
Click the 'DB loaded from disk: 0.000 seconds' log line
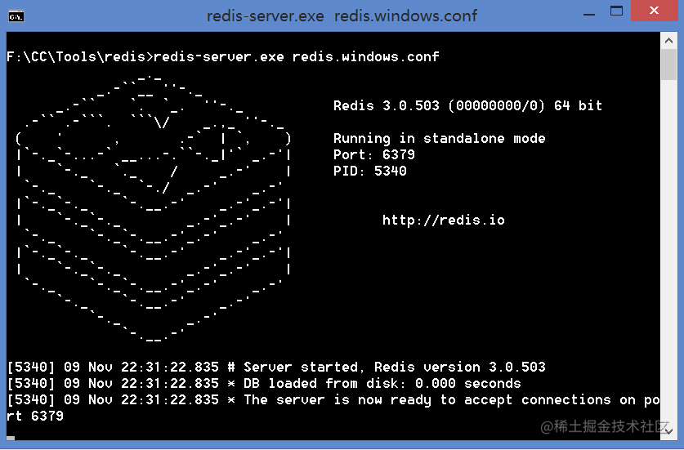pos(264,383)
